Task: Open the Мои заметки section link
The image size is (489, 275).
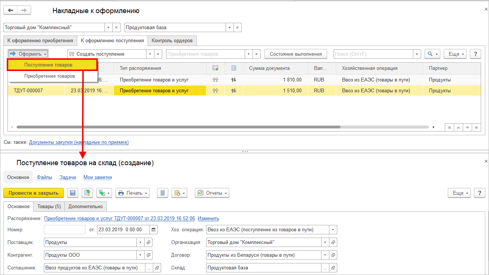Action: click(98, 177)
